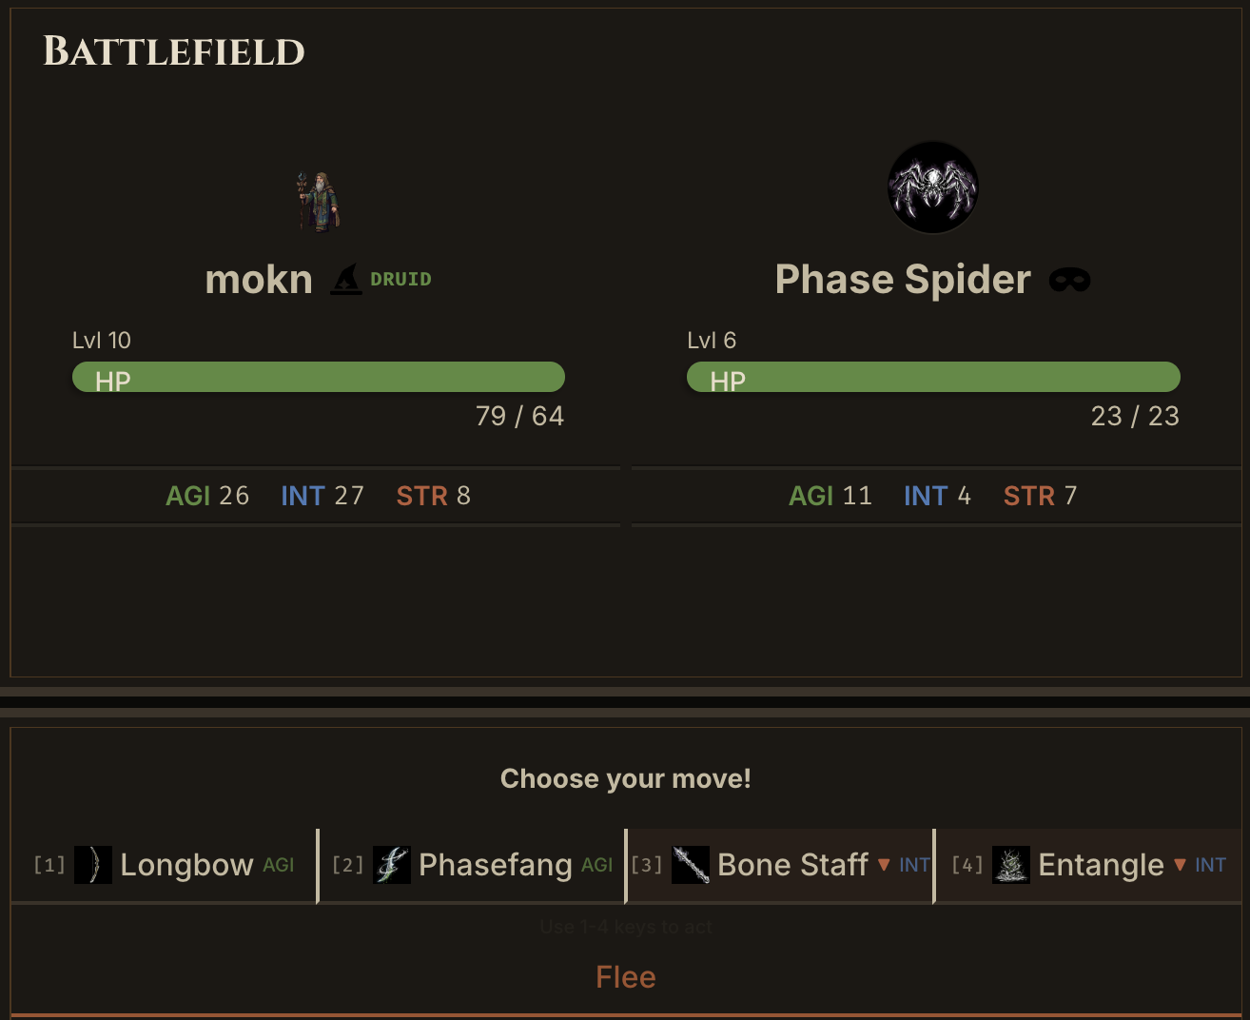Click the Bone Staff icon

click(x=691, y=865)
